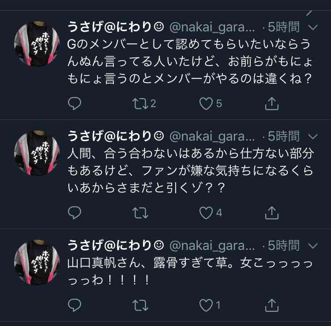Share the 山口真帆さん tweet
Viewport: 331px width, 326px height.
[272, 305]
